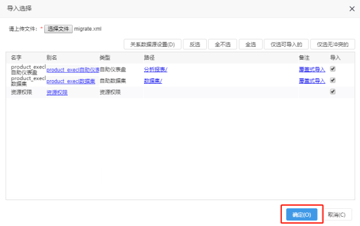Viewport: 360px width, 226px height.
Task: Select the product_exec数据集 name cell
Action: (x=28, y=81)
